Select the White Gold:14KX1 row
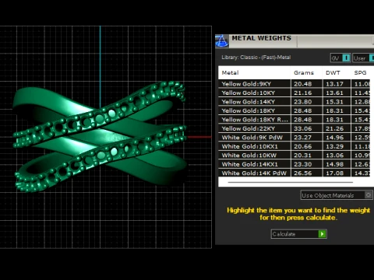The image size is (374, 280). coord(295,164)
